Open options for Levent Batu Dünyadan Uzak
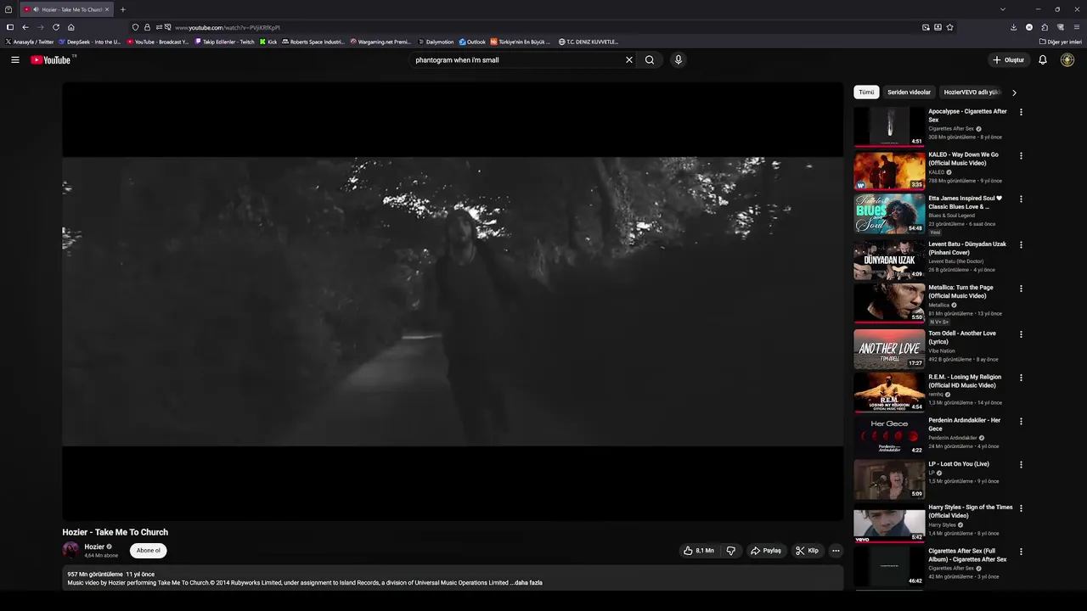This screenshot has width=1087, height=611. (1021, 245)
